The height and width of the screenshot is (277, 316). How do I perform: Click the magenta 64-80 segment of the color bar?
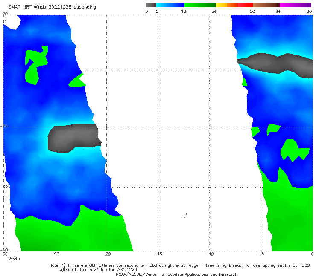296,5
